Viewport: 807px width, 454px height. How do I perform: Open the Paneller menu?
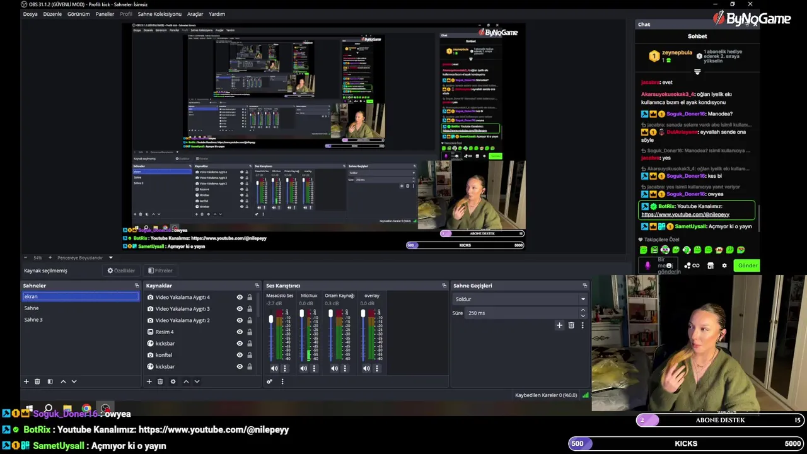(x=105, y=14)
